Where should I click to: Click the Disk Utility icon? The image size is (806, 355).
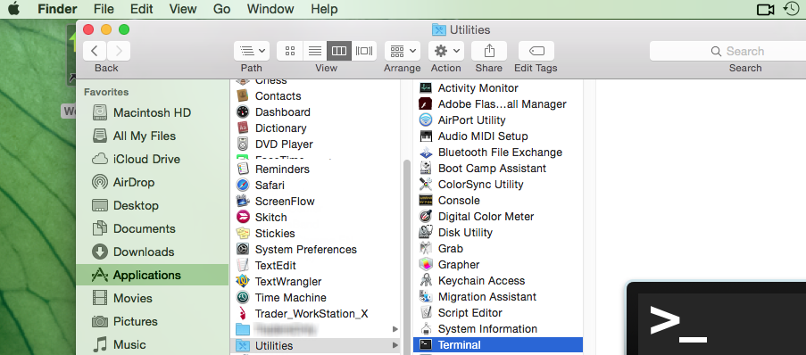pos(426,232)
